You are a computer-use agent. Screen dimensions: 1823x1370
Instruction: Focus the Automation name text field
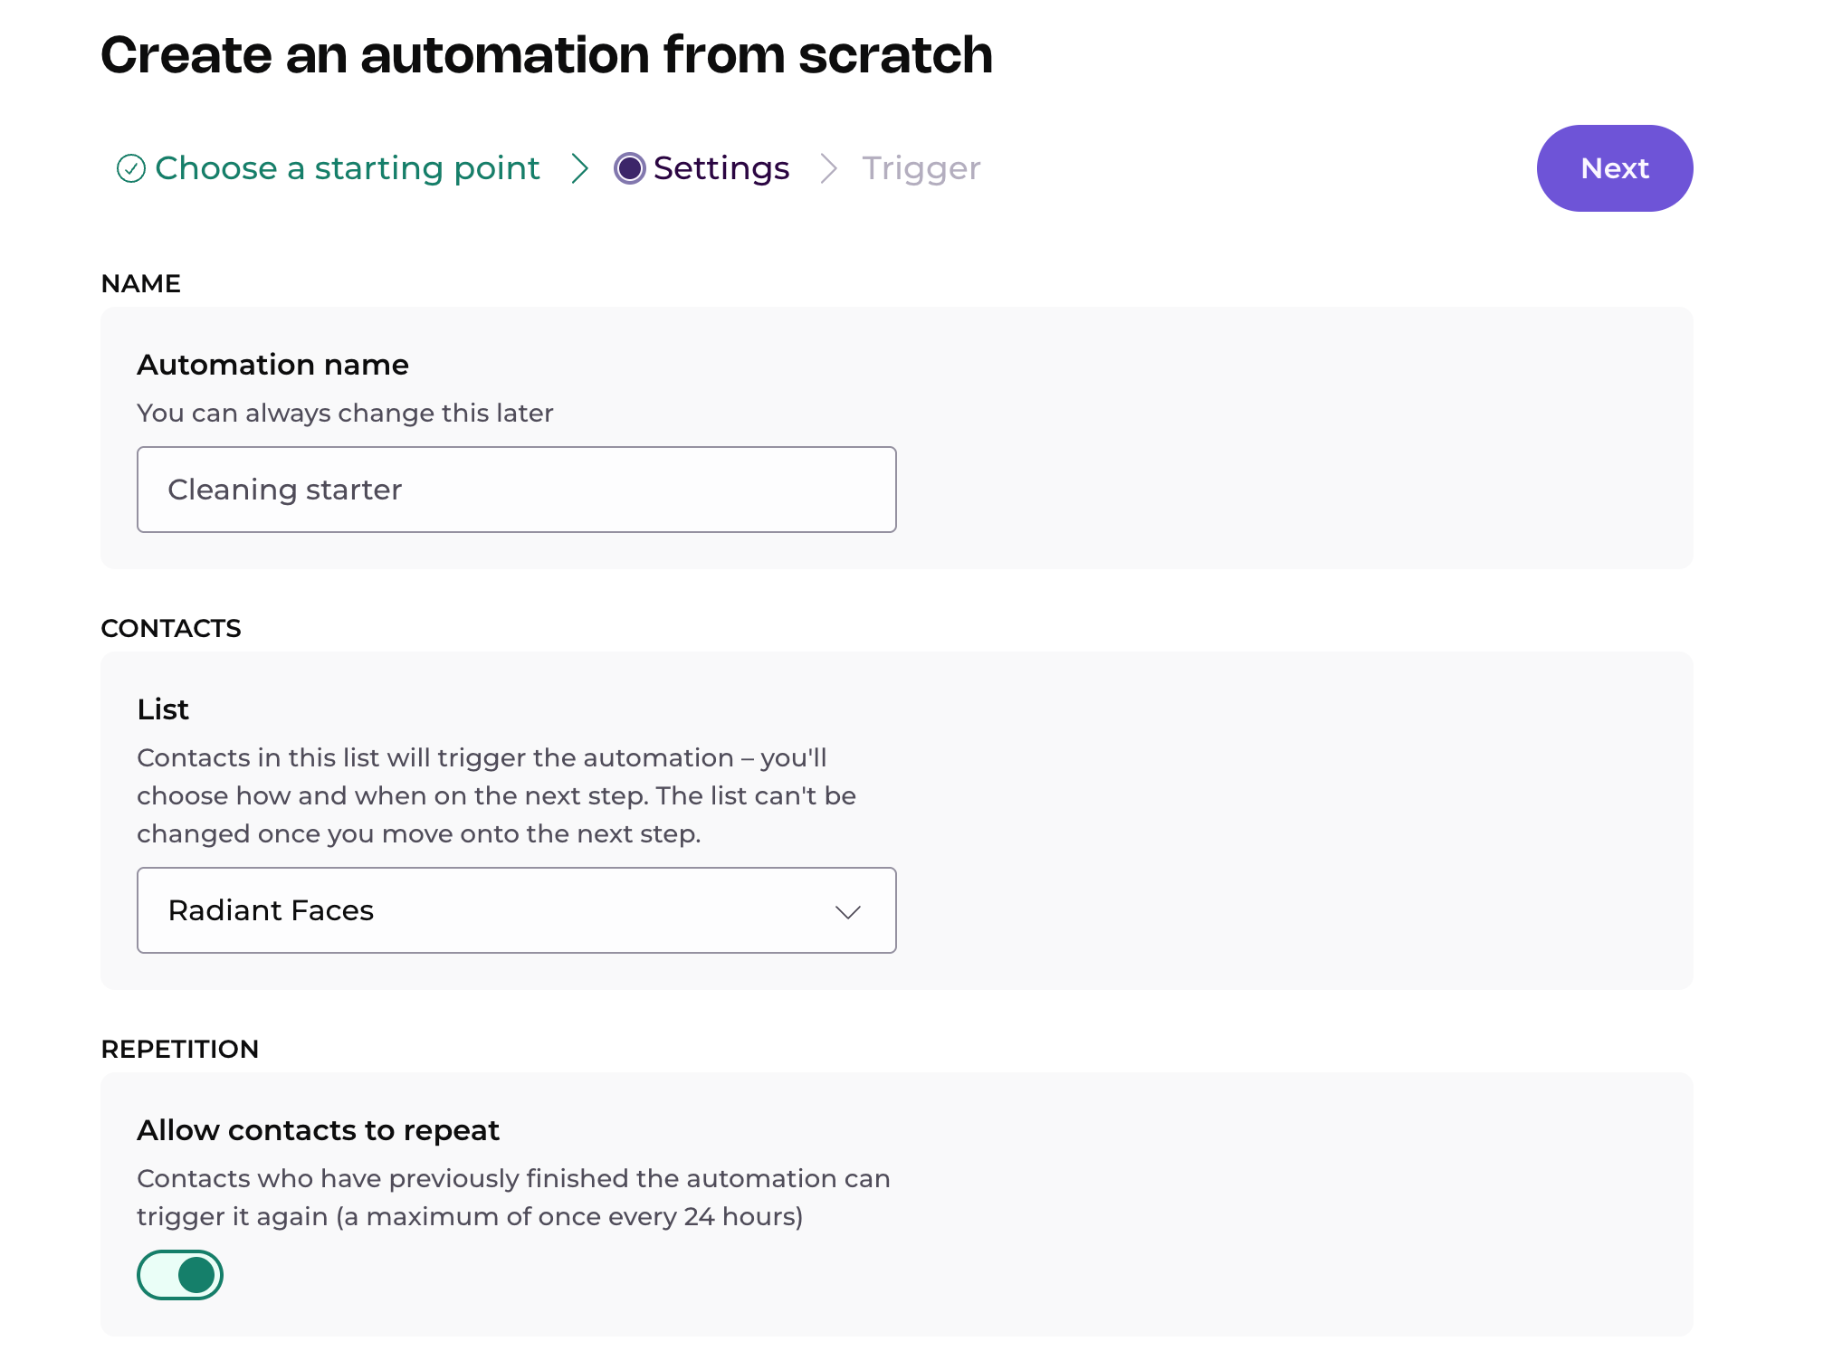click(x=516, y=490)
